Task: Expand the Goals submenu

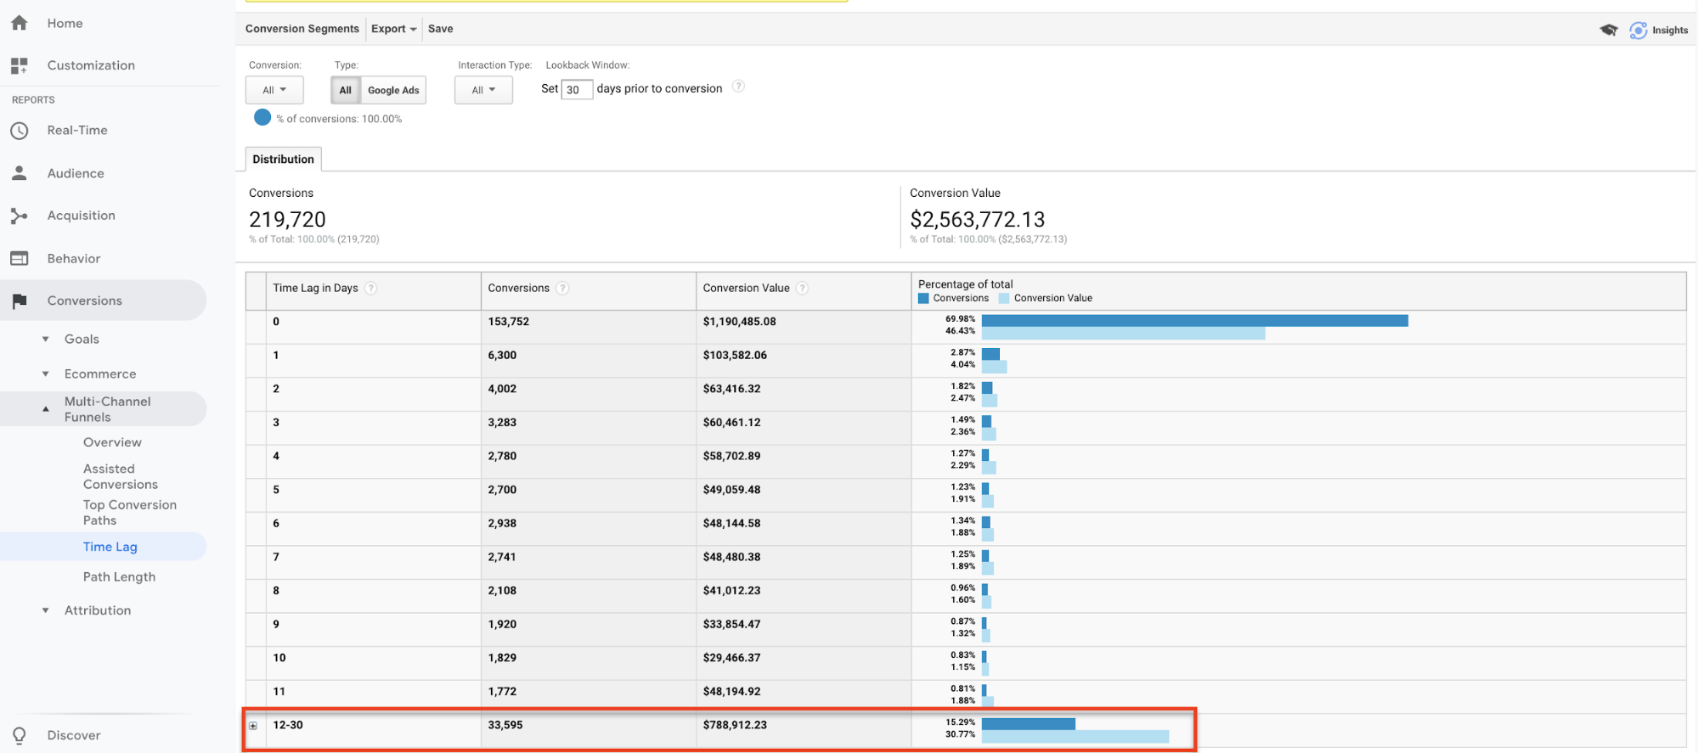Action: point(46,339)
